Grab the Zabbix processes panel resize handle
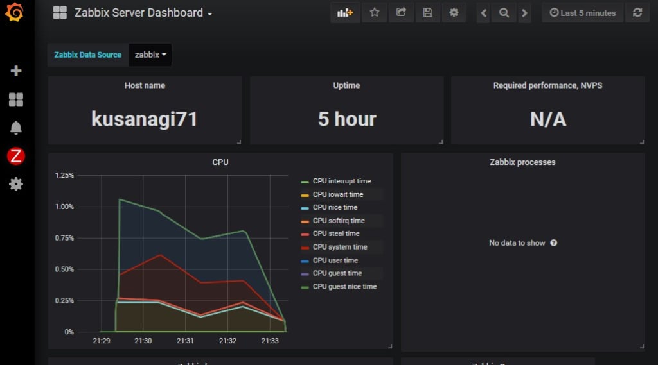Viewport: 658px width, 365px height. point(642,346)
